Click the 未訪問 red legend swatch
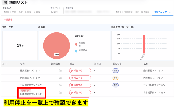 76,44
